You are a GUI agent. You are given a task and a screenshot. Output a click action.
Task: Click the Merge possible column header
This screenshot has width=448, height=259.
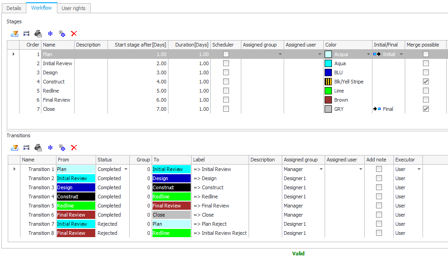(x=425, y=45)
